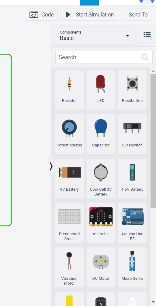Open the user profile avatar

click(147, 2)
